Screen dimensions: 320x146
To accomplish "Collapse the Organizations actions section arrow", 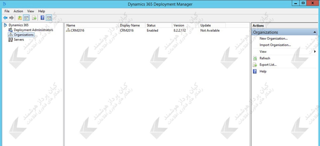I will pyautogui.click(x=314, y=32).
